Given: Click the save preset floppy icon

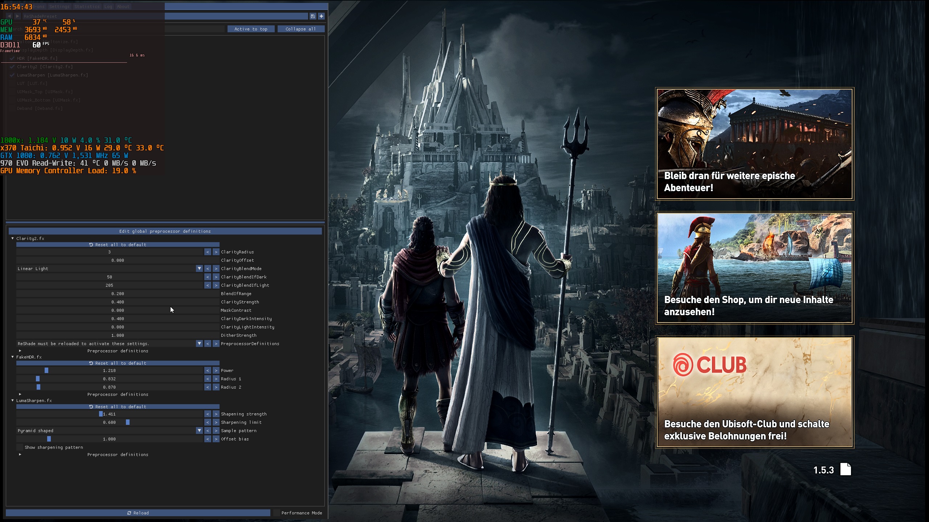Looking at the screenshot, I should pyautogui.click(x=312, y=16).
